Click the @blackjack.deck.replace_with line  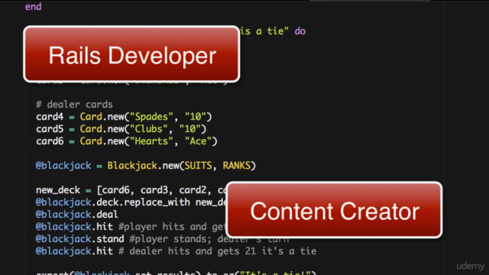[x=131, y=202]
